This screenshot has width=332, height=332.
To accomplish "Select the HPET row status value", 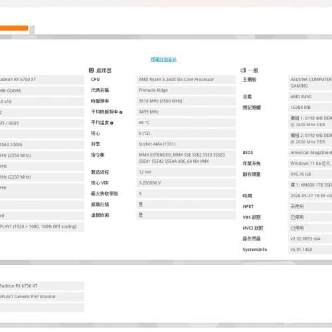I will pyautogui.click(x=310, y=207).
